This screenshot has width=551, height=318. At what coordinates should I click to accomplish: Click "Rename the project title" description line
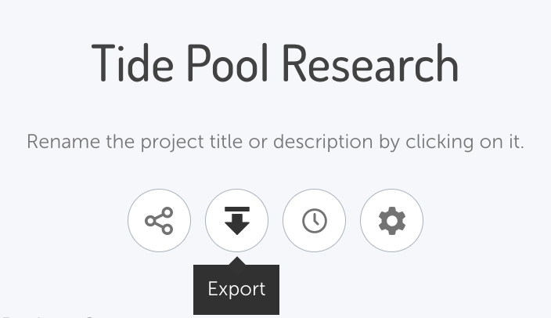[275, 143]
